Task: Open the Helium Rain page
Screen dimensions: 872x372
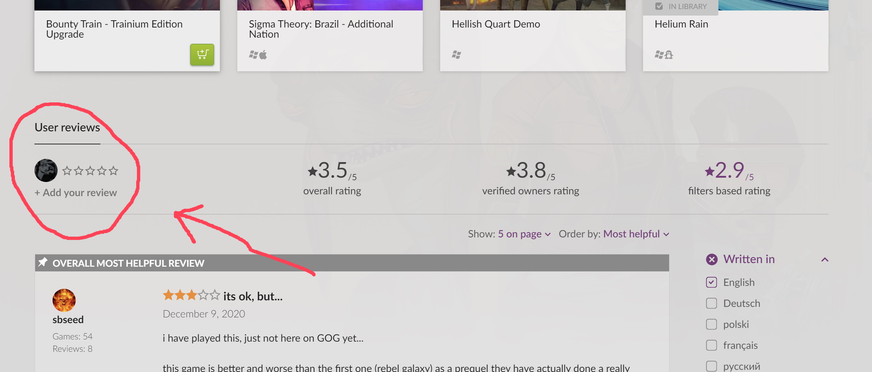Action: tap(681, 24)
